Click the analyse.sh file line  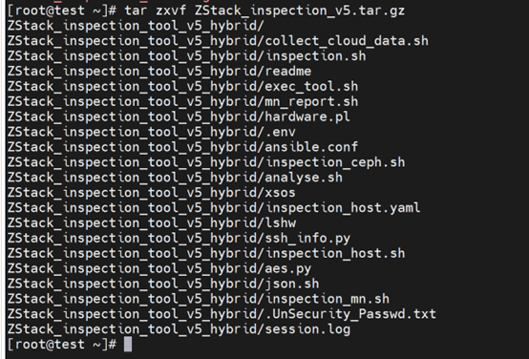click(175, 178)
